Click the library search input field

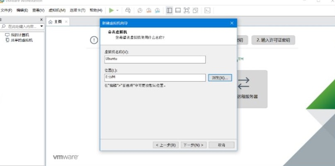(22, 26)
